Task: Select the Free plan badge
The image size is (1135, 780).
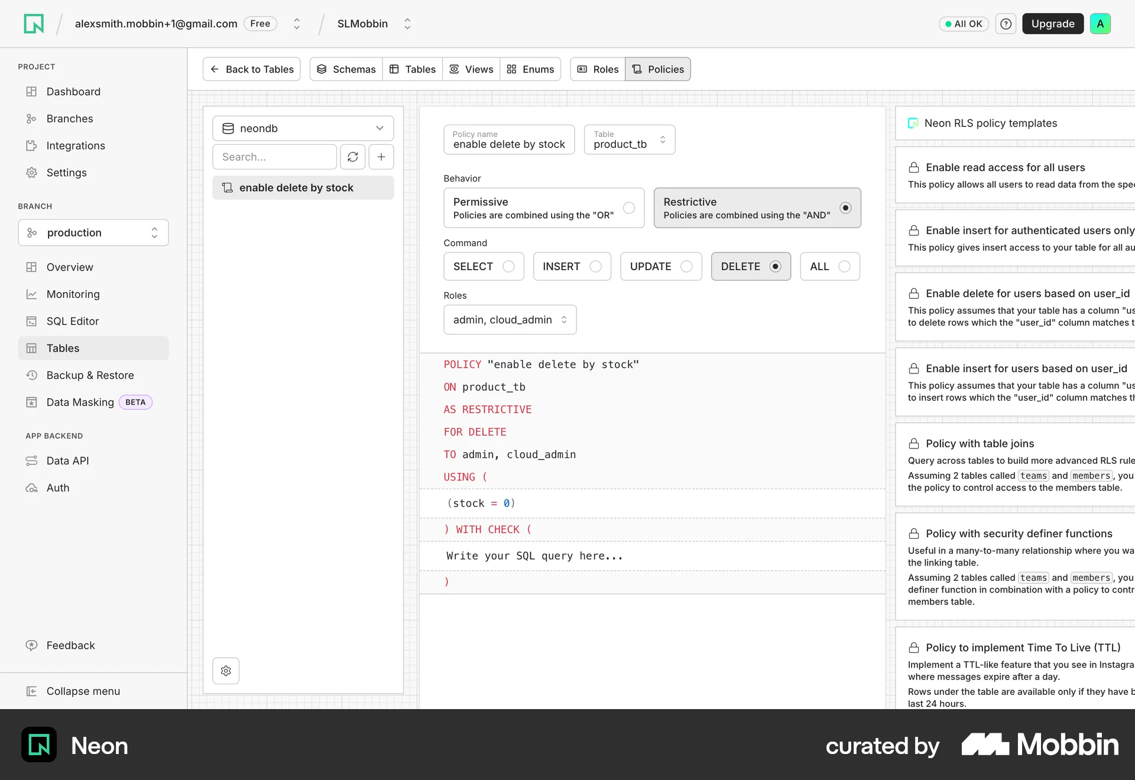Action: coord(260,24)
